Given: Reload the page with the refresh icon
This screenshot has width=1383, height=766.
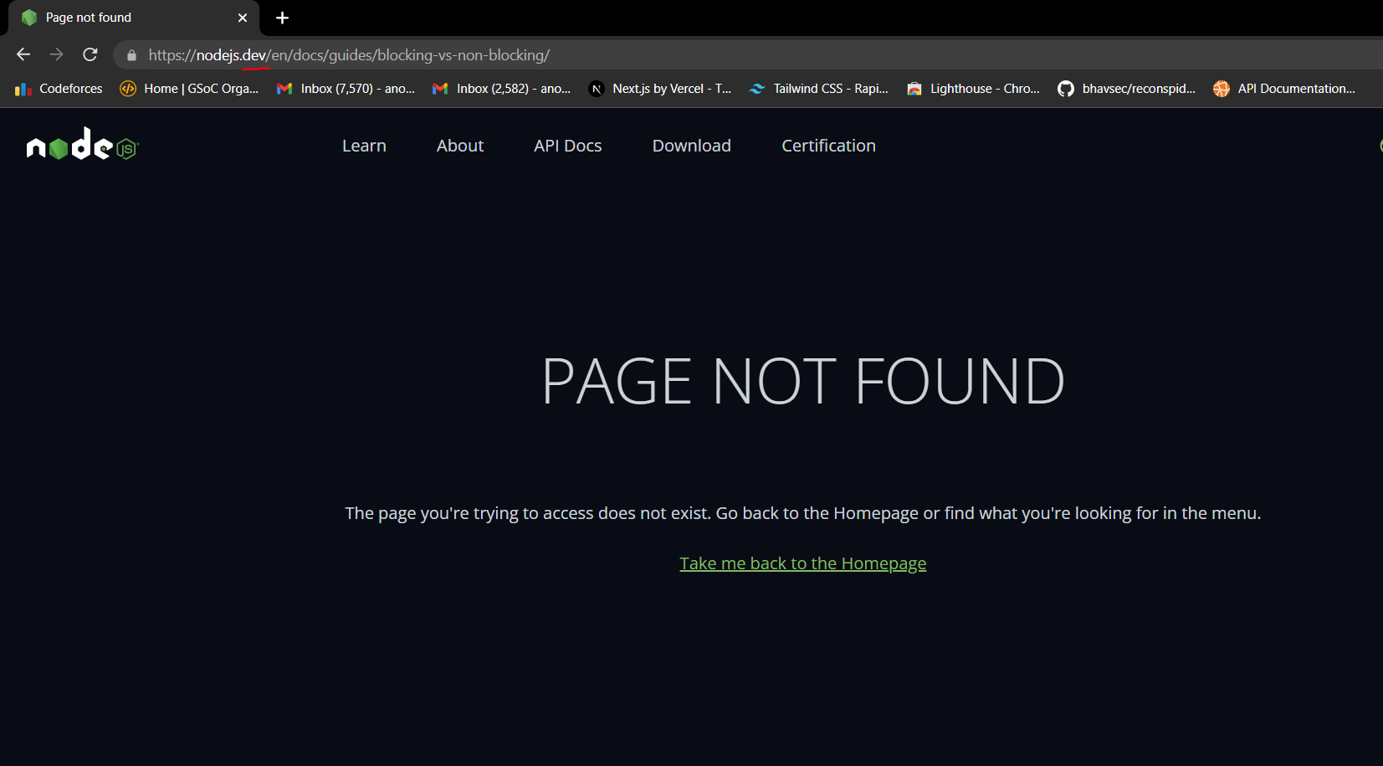Looking at the screenshot, I should pyautogui.click(x=90, y=54).
